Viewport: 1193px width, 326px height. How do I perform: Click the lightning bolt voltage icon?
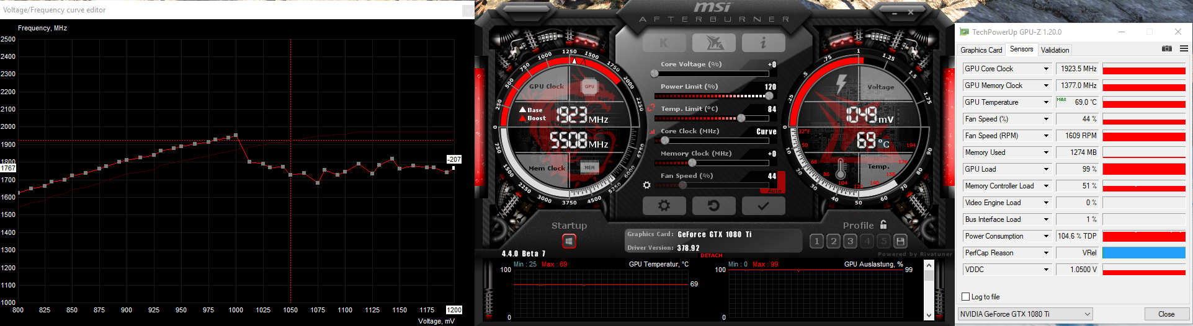tap(841, 84)
